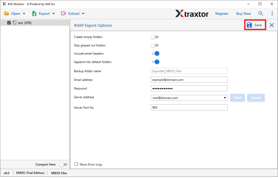
Task: Disable the Include email headers toggle
Action: tap(155, 53)
